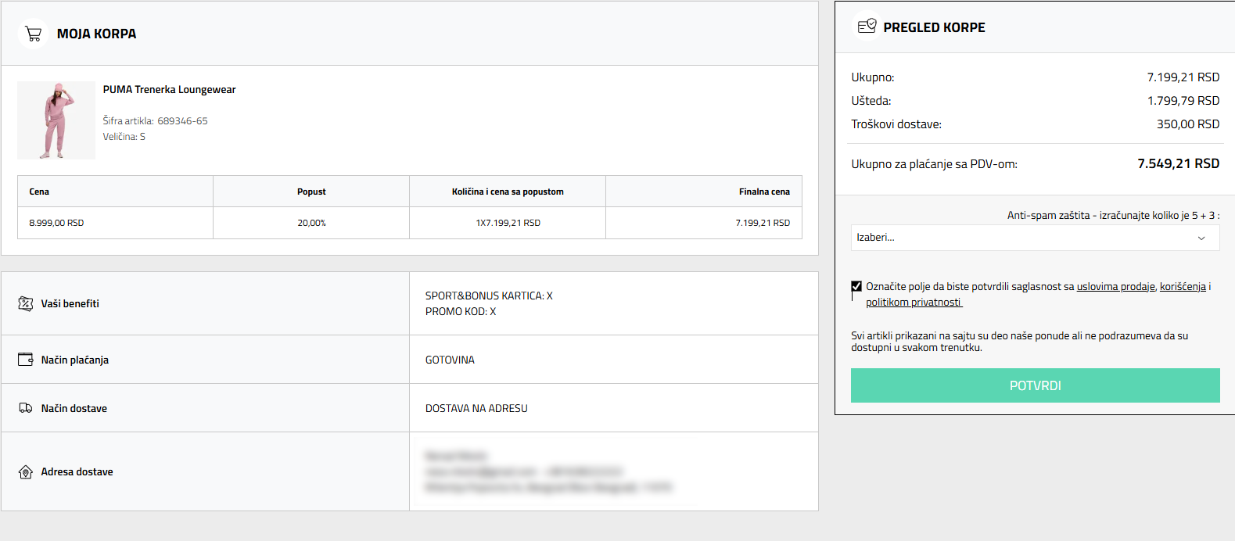Click the pink PUMA tracksuit product thumbnail
Screen dimensions: 1235x541
(56, 120)
